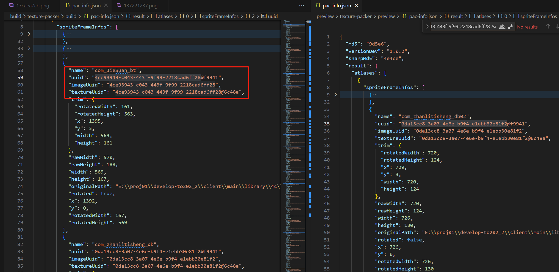This screenshot has width=559, height=272.
Task: Select the left pac-info.json tab
Action: [86, 6]
